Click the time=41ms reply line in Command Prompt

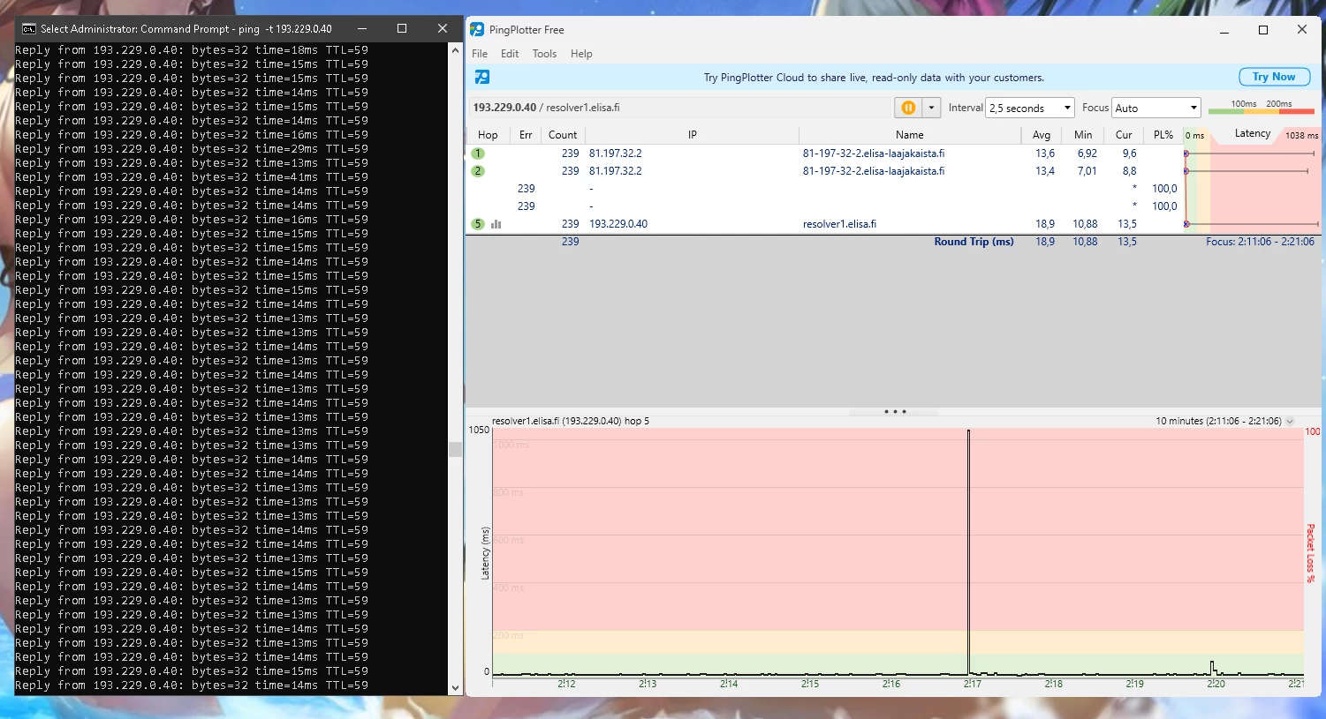tap(192, 177)
